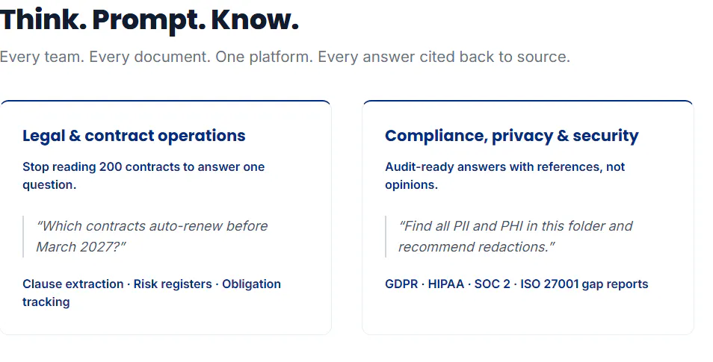Click the 'Think. Prompt. Know.' headline

149,20
